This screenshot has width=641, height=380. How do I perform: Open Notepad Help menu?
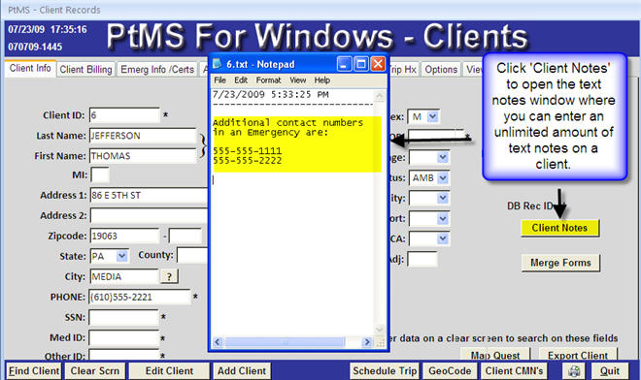pos(322,80)
